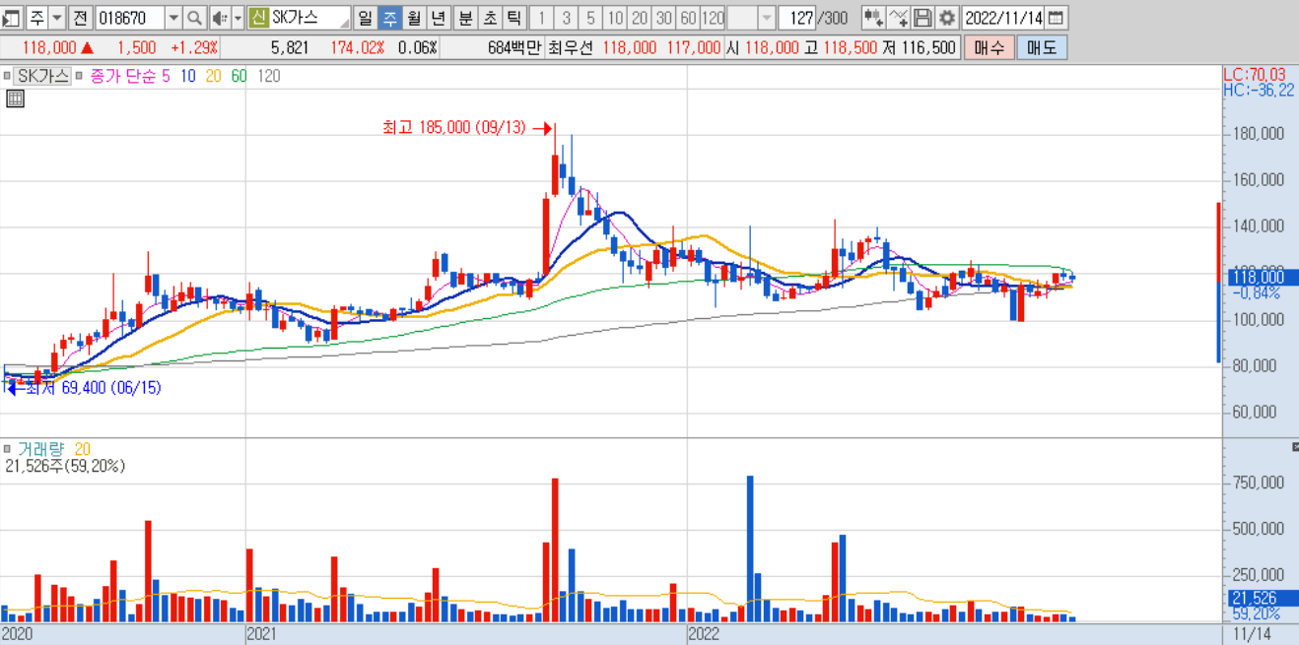Select the 10 moving average legend value

(188, 76)
